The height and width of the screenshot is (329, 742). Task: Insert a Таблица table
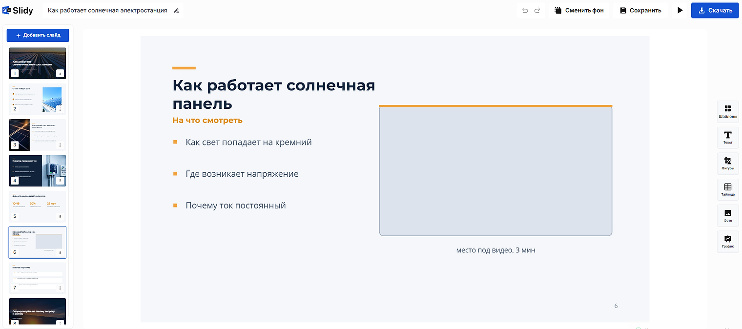728,190
